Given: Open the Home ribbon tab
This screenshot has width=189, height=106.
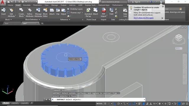Looking at the screenshot, I should [x=11, y=5].
